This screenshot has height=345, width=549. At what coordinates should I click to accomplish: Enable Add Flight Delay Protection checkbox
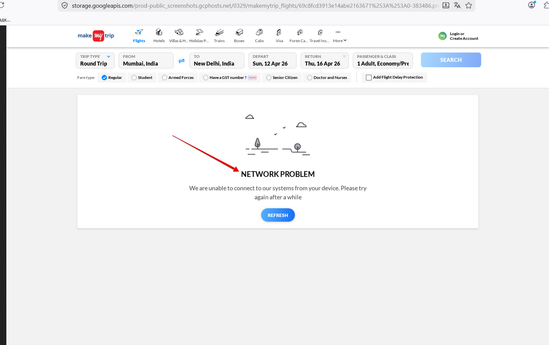[x=369, y=78]
